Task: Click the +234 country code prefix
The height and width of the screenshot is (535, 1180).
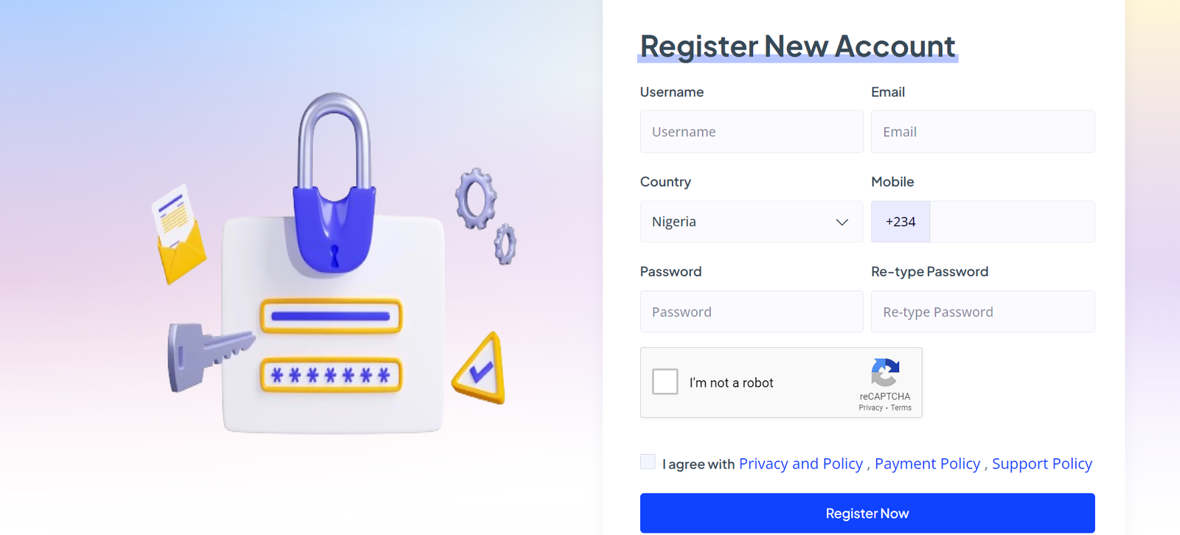Action: (x=900, y=222)
